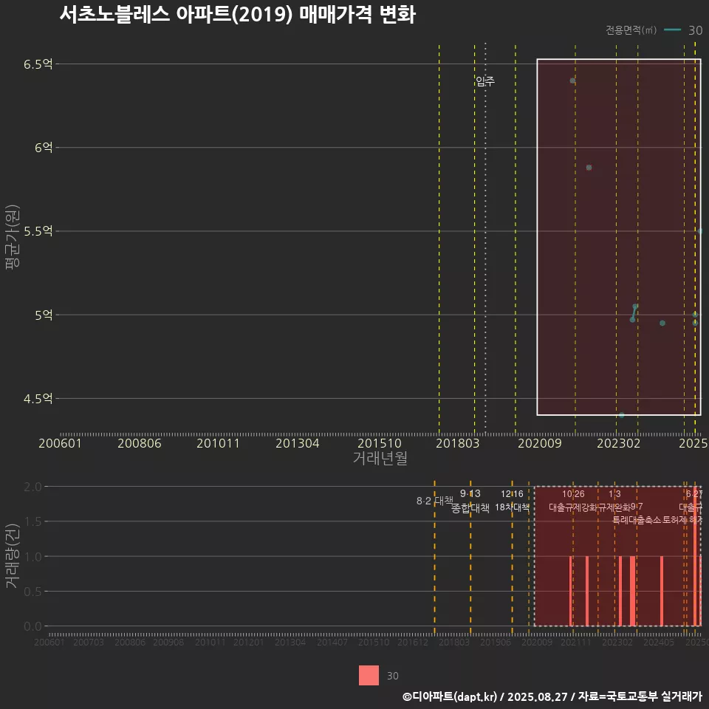Click the 4.5억 y-axis tick label

(38, 399)
